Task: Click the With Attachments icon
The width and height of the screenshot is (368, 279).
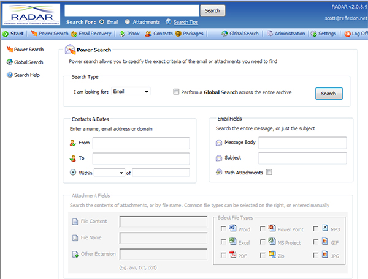Action: click(x=219, y=172)
